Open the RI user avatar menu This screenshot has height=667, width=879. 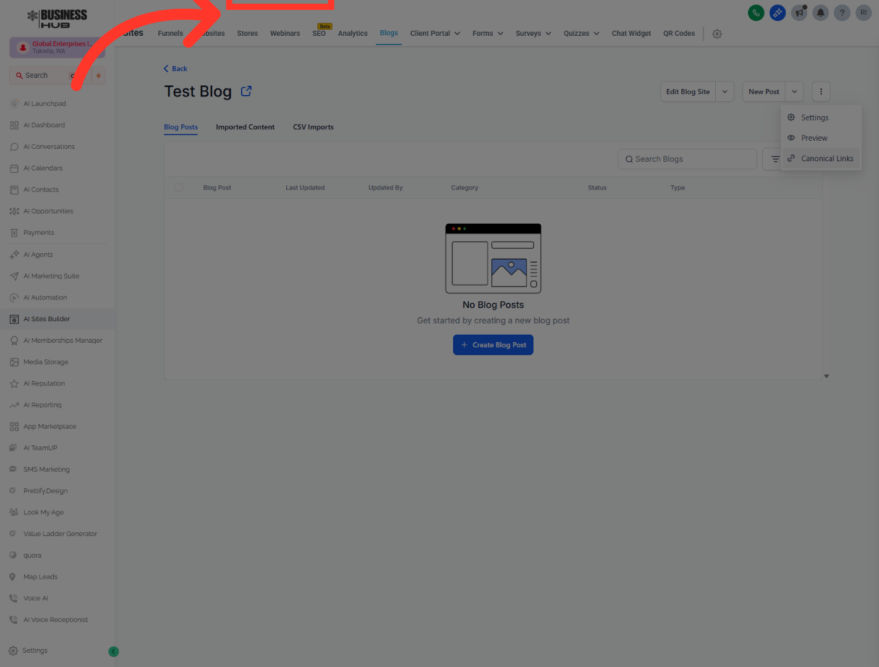pos(864,12)
